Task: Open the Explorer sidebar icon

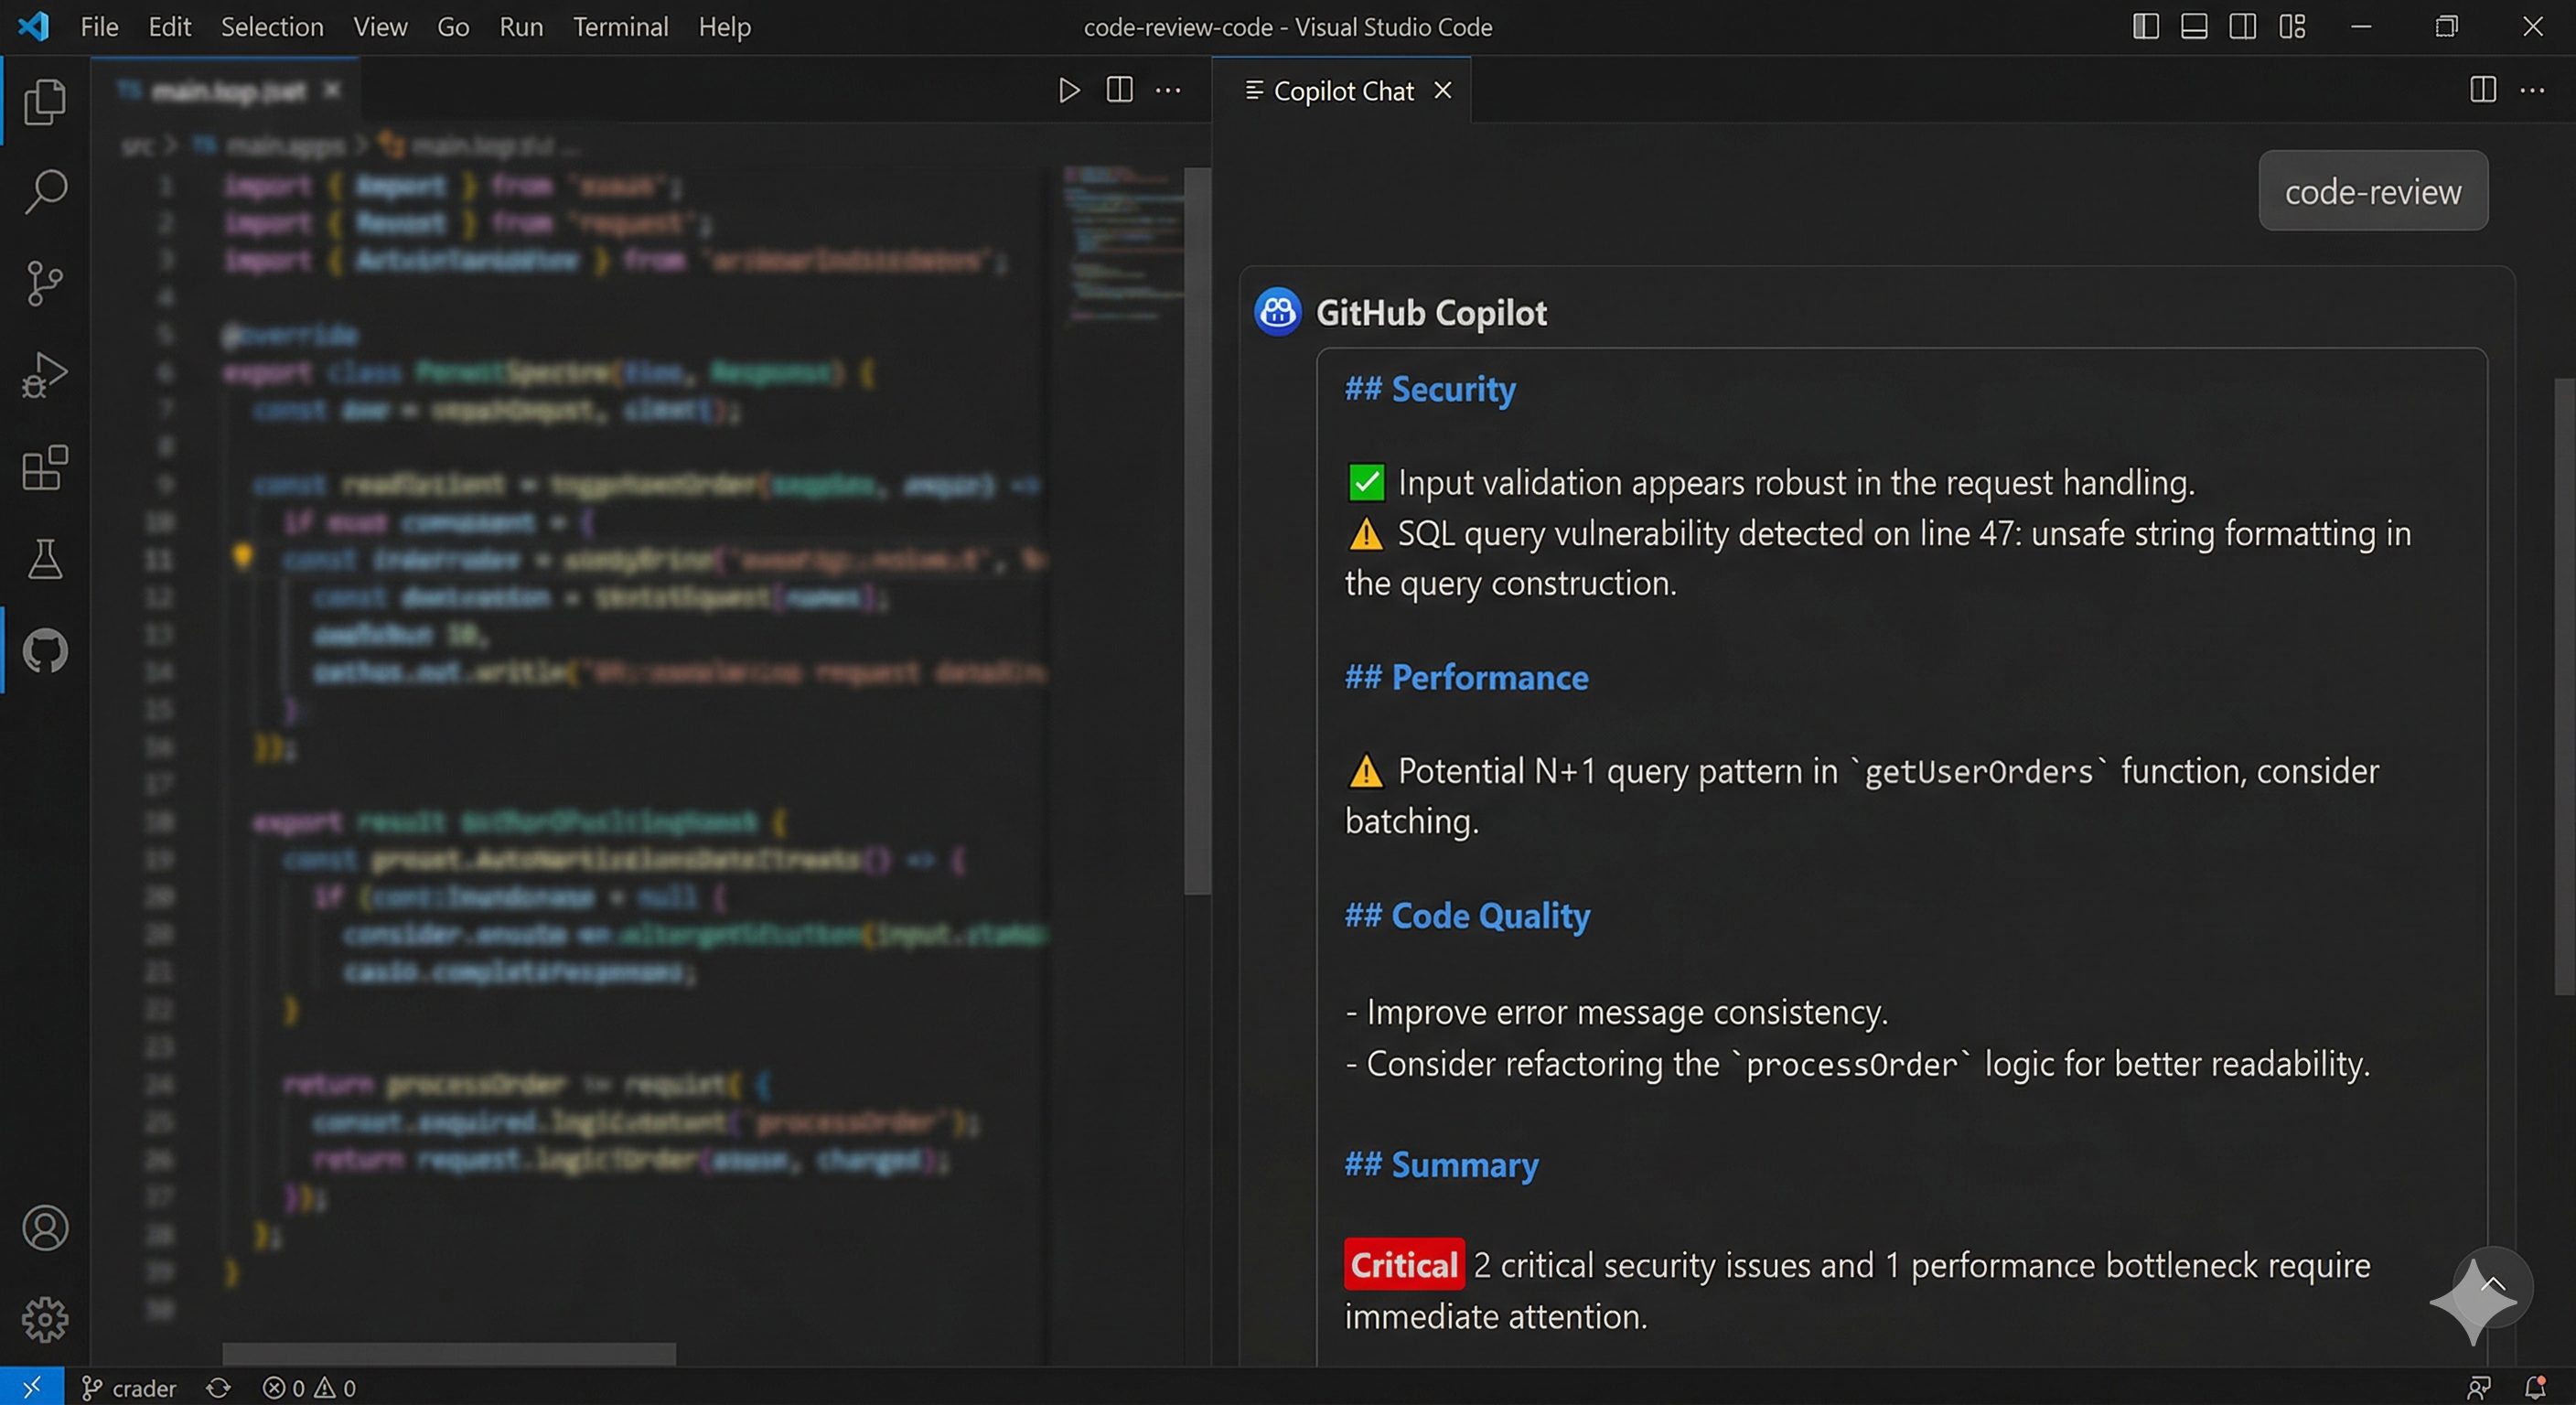Action: tap(44, 101)
